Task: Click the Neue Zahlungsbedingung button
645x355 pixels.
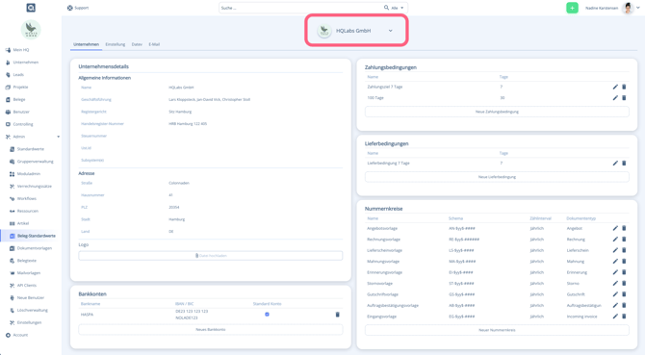Action: (x=497, y=112)
